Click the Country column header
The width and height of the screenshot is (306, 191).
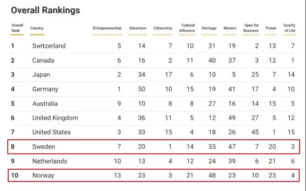[37, 28]
